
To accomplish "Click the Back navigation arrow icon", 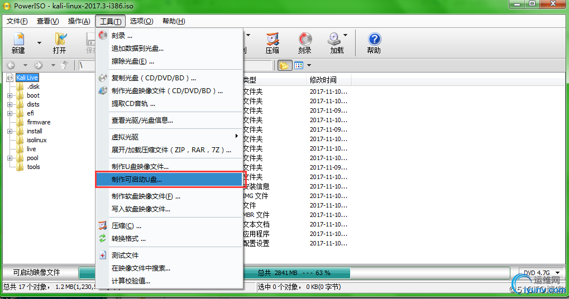I will coord(11,65).
